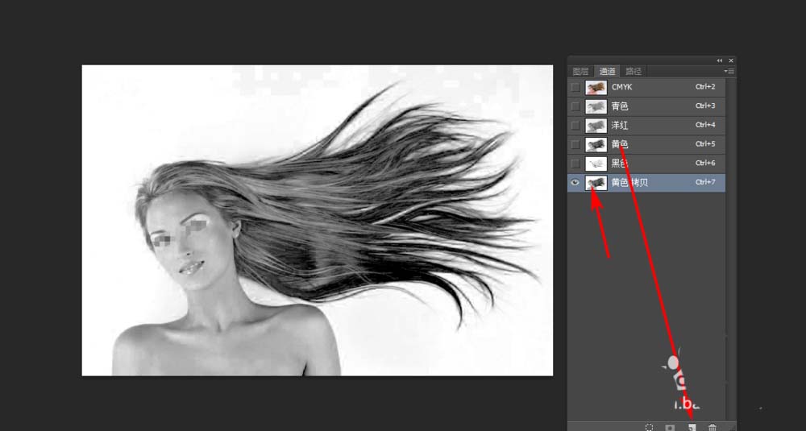Viewport: 806px width, 431px height.
Task: Turn on visibility for 黑色 channel
Action: click(x=575, y=164)
